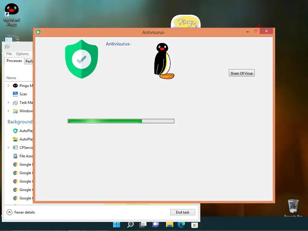Click the green shield checkmark image

82,59
